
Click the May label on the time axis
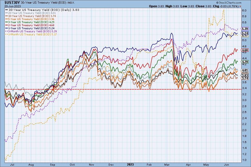click(x=206, y=164)
